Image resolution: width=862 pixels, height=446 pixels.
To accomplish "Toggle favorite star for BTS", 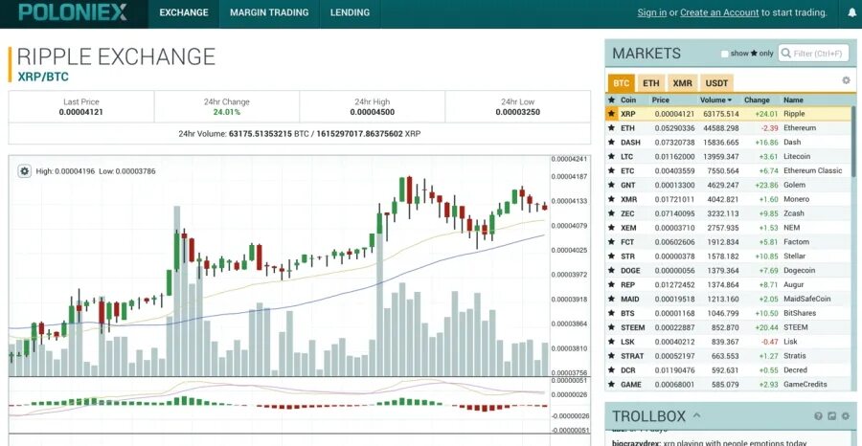I will point(611,314).
